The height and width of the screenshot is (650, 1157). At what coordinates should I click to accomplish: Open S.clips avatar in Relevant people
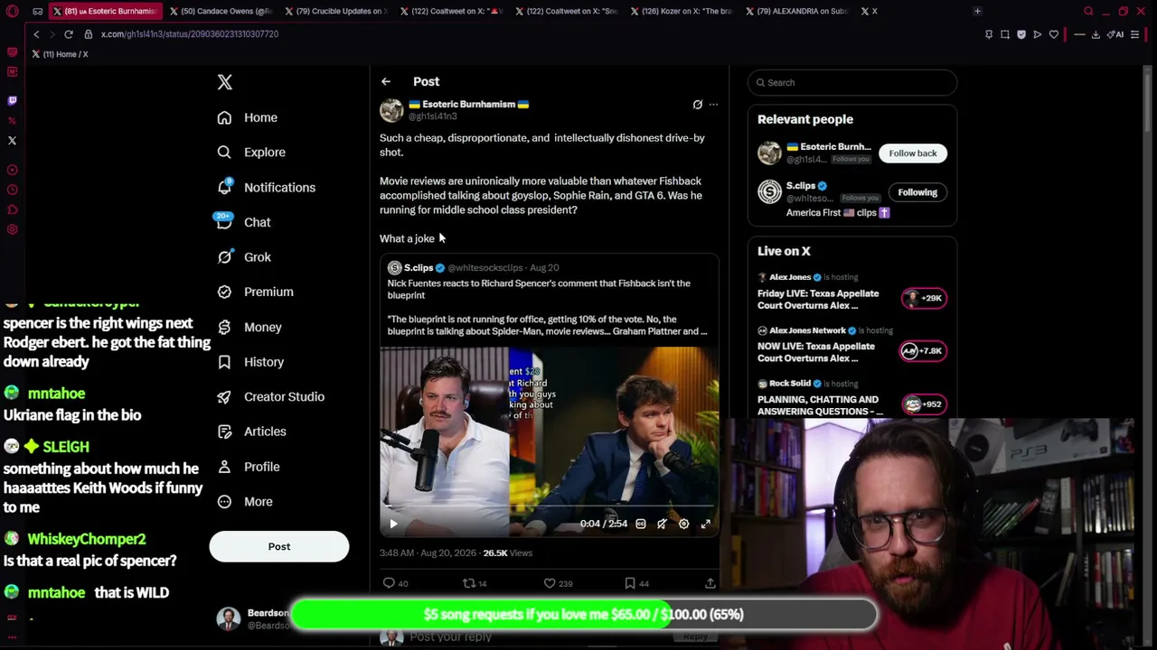769,191
